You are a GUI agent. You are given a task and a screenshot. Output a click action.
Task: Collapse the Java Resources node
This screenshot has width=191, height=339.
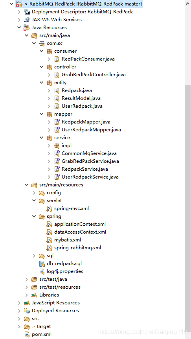[x=19, y=28]
